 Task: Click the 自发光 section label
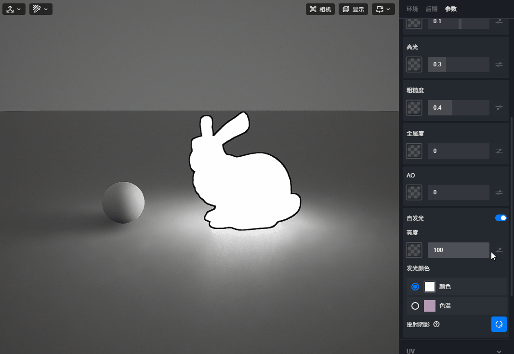415,218
